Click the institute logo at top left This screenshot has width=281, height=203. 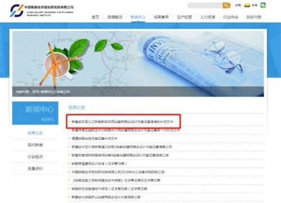[42, 11]
